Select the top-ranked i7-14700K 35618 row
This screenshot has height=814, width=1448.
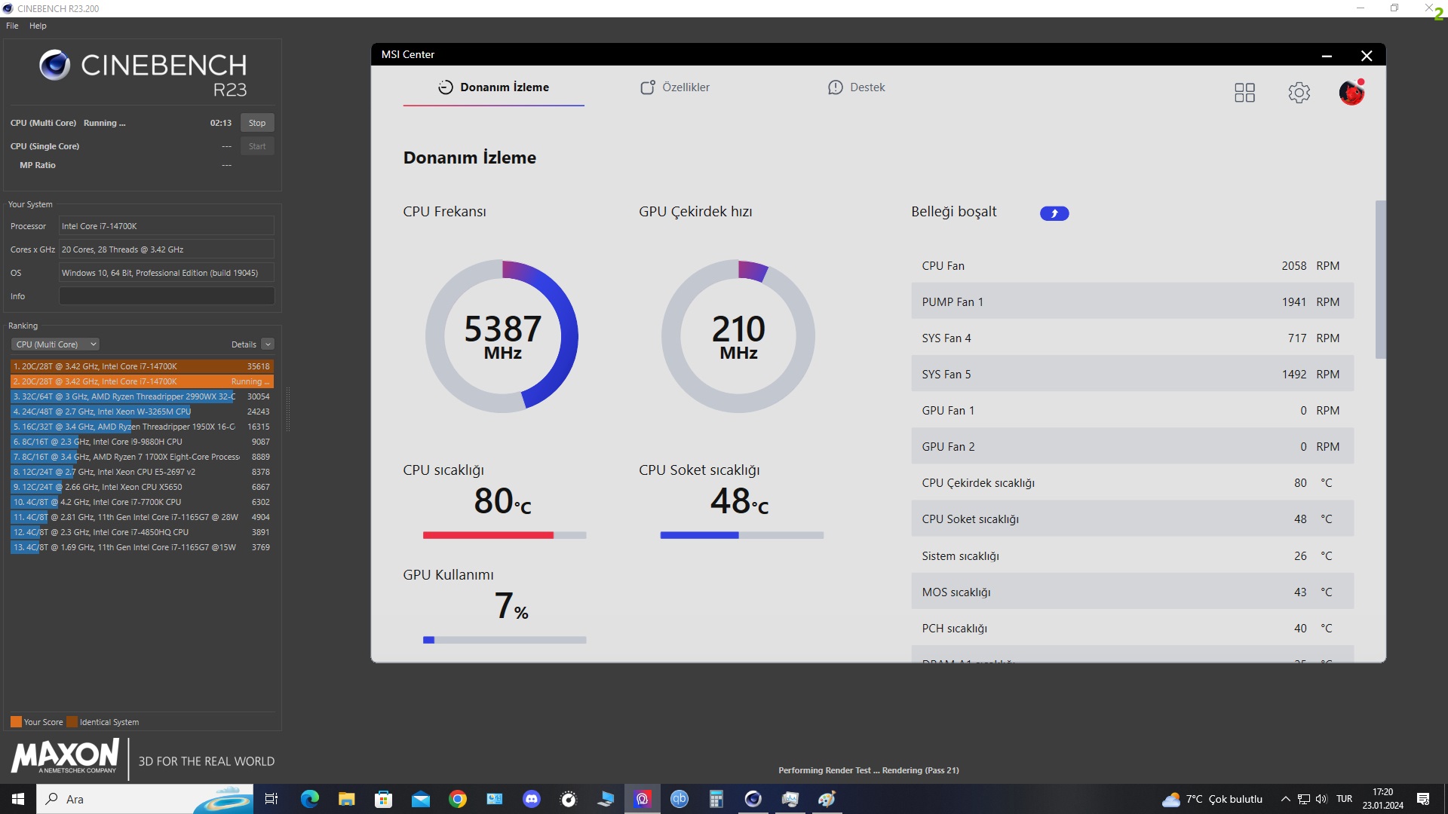pos(142,366)
